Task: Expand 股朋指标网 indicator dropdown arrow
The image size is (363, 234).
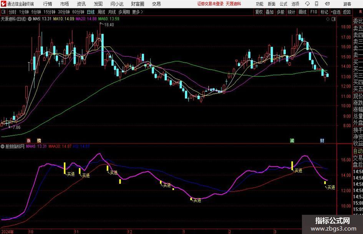Action: (3, 146)
